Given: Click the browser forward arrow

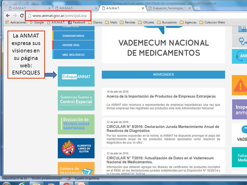Looking at the screenshot, I should 15,16.
